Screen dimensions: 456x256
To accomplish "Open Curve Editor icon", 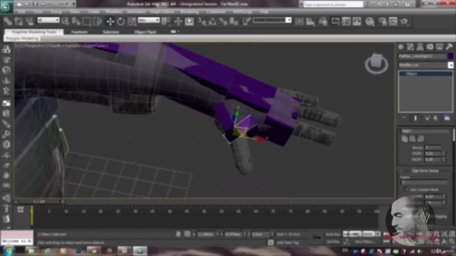I will point(346,21).
